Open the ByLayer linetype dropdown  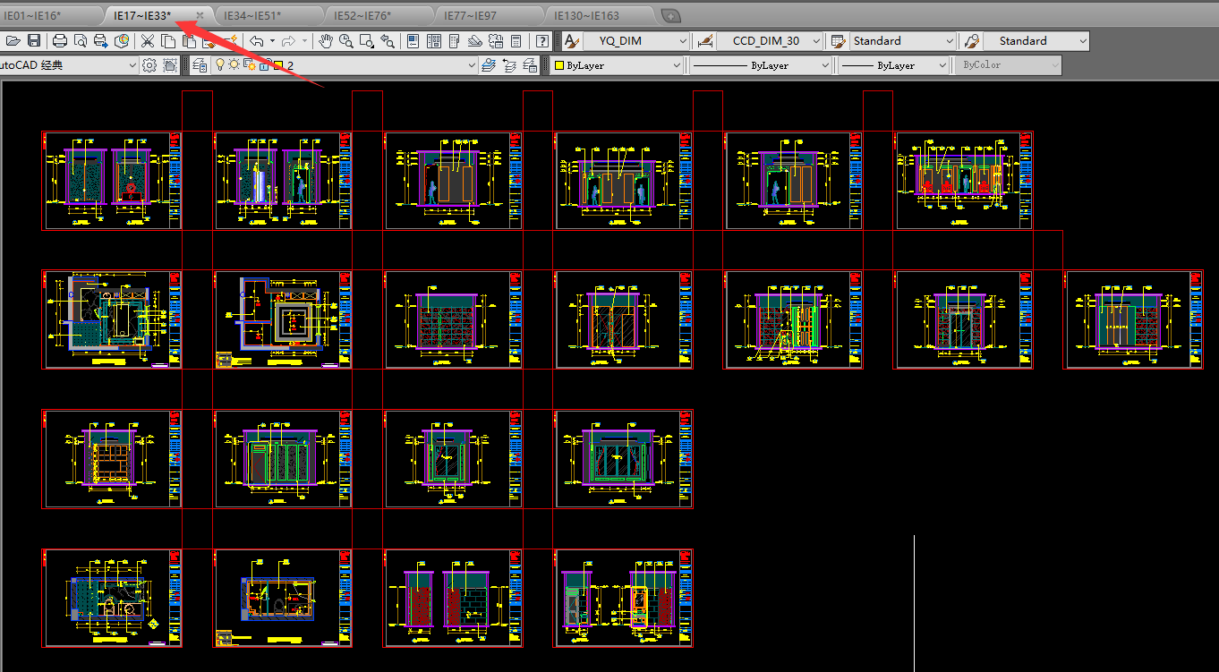tap(760, 65)
